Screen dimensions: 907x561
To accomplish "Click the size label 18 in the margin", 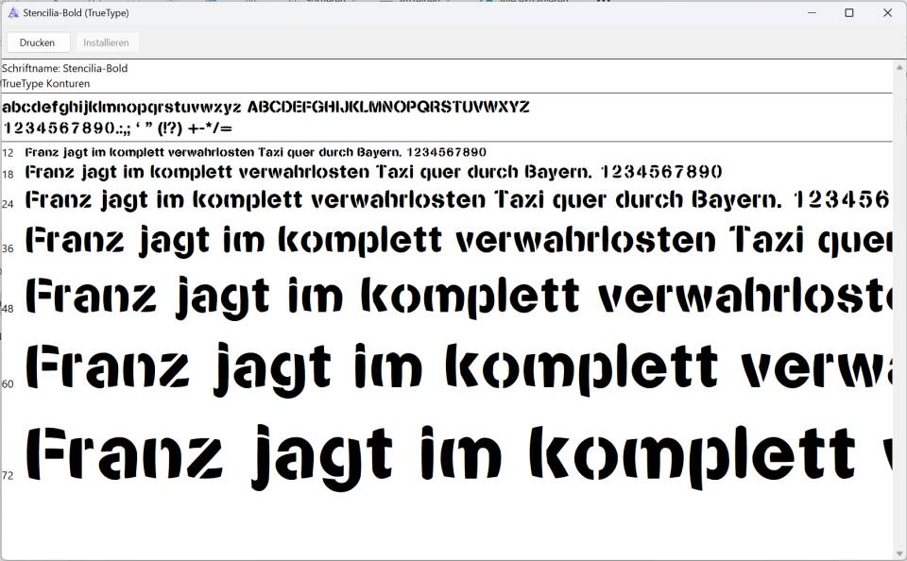I will 7,173.
